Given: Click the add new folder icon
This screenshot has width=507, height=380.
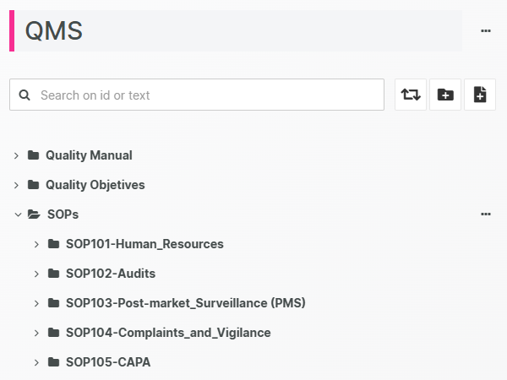Looking at the screenshot, I should (445, 95).
